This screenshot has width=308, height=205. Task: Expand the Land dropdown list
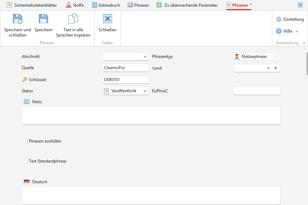pos(268,68)
